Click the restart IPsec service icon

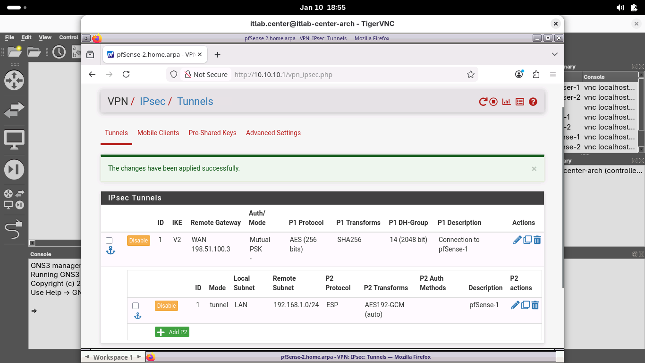483,102
